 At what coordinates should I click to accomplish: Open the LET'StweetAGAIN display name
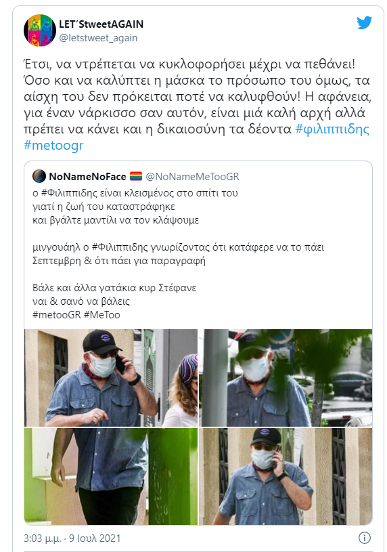tap(101, 24)
